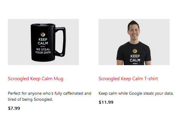This screenshot has height=130, width=185.
Task: Click the 'Keep calm while Google steals' description
Action: point(136,94)
